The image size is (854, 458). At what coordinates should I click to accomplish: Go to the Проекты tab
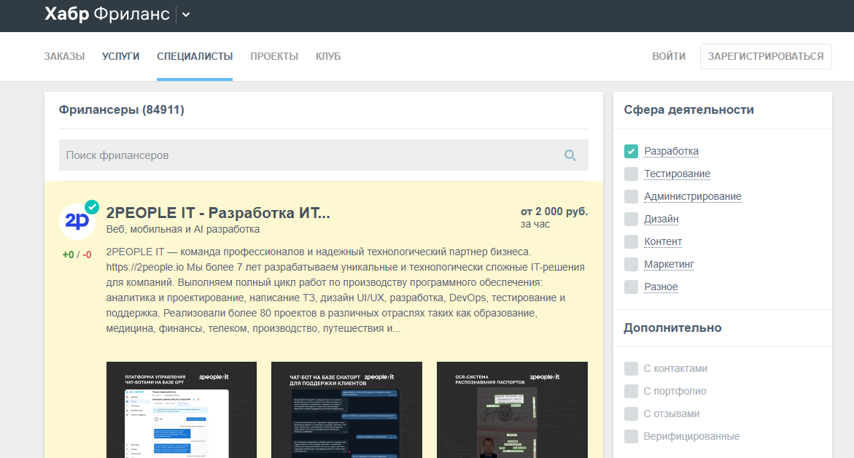(274, 56)
